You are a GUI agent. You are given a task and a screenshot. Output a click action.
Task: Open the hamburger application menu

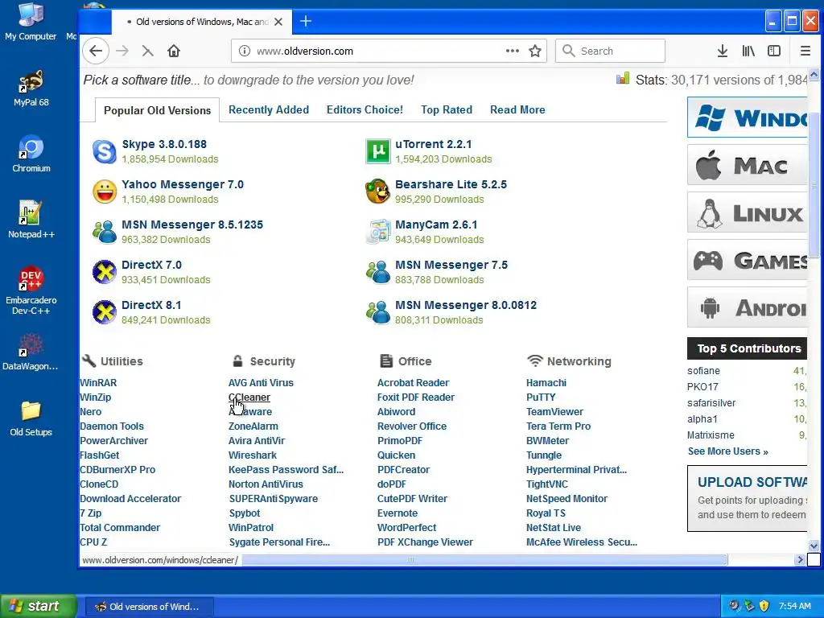pyautogui.click(x=805, y=51)
